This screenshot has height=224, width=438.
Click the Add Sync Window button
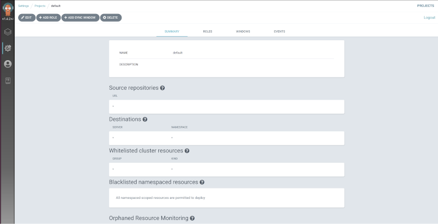coord(81,17)
